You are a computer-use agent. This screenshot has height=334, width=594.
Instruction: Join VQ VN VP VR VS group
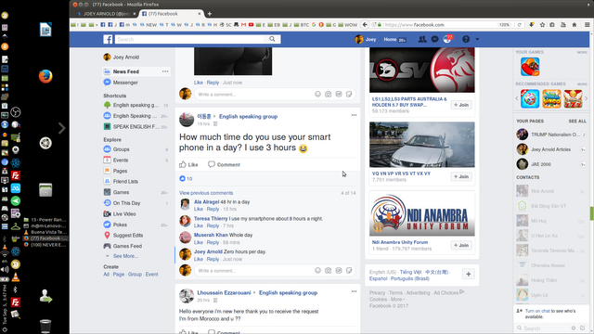tap(461, 176)
